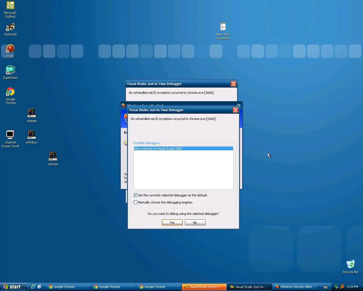Select the Recycle Bin icon
363x291 pixels.
click(351, 267)
